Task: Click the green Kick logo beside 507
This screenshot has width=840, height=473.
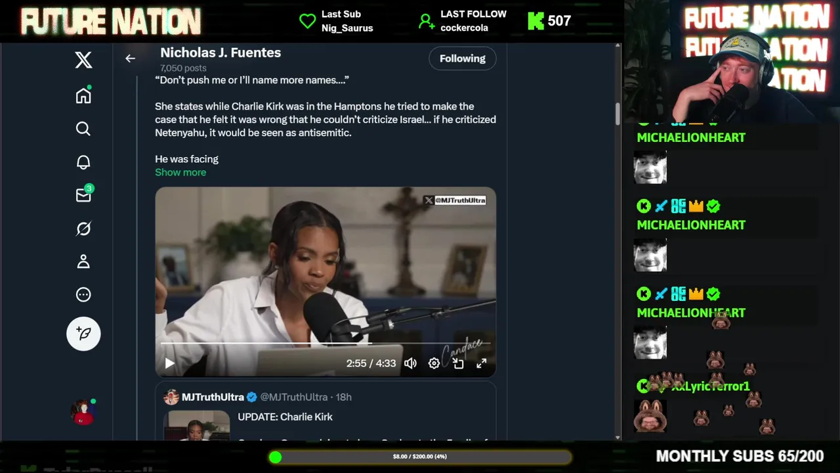Action: (x=535, y=21)
